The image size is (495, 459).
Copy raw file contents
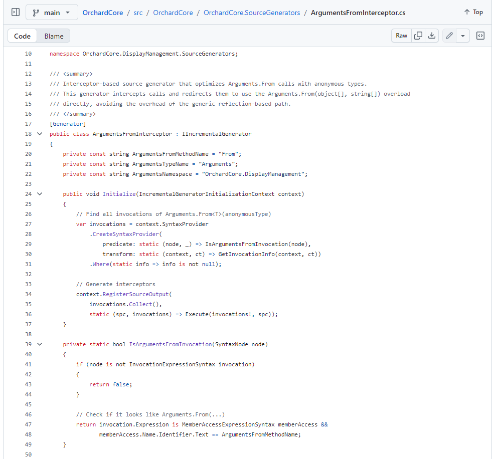point(418,36)
